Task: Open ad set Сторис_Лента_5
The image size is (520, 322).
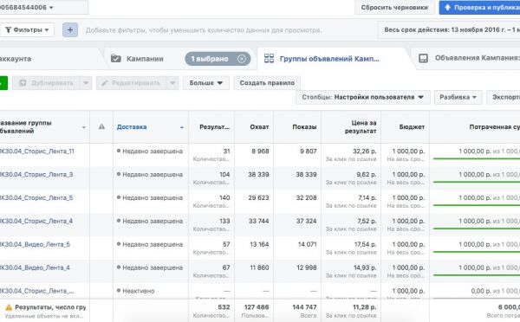Action: tap(36, 197)
